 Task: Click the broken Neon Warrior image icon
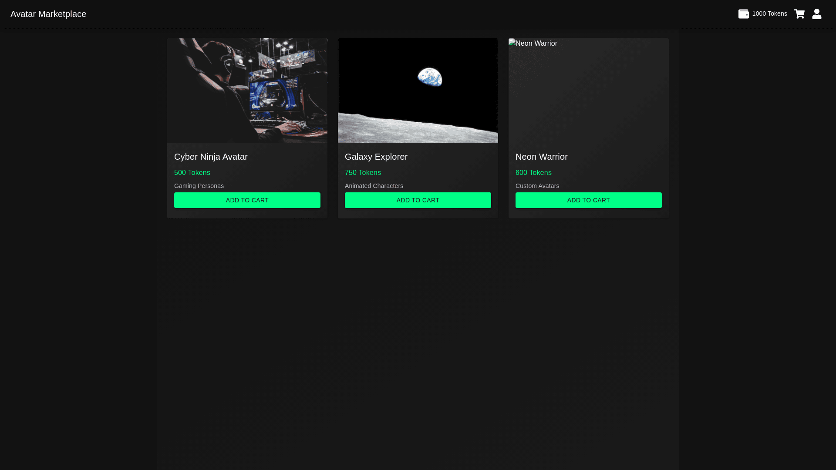point(512,43)
